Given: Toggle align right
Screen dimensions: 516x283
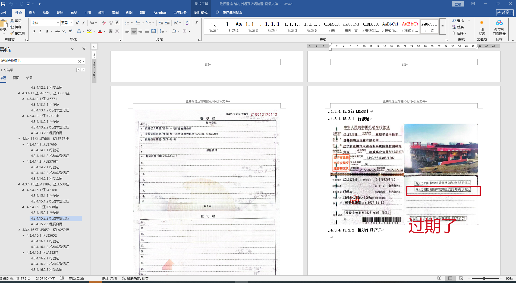Looking at the screenshot, I should coord(140,31).
